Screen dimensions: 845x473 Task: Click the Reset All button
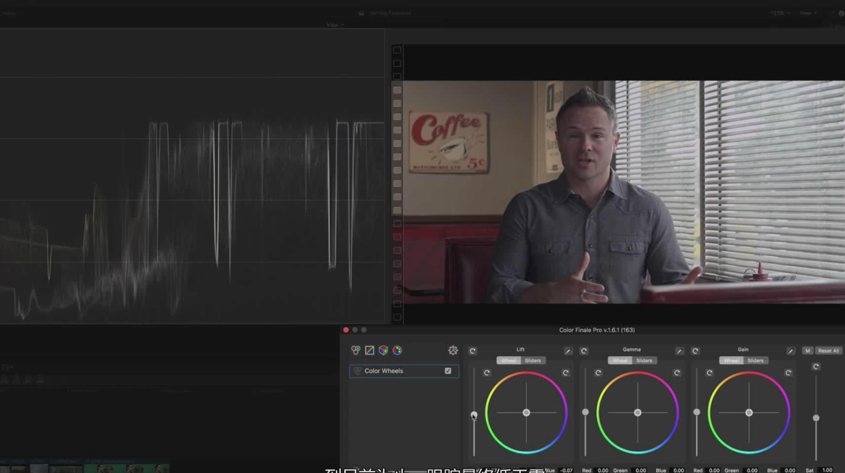pyautogui.click(x=829, y=351)
